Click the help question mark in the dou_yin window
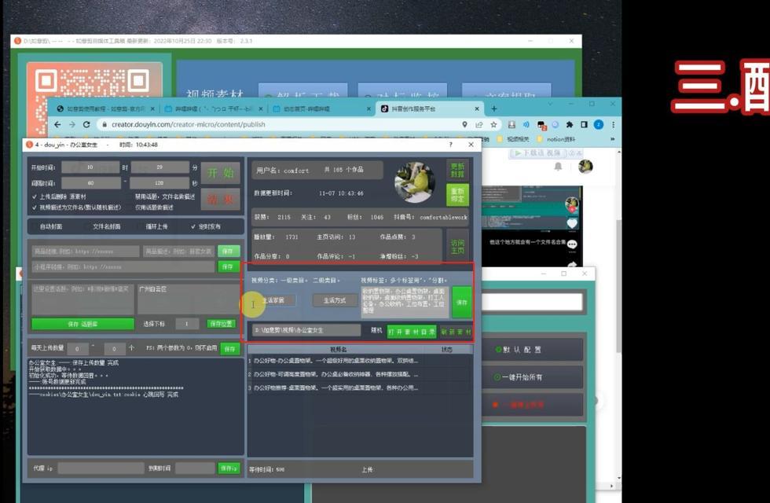This screenshot has height=503, width=770. click(451, 145)
